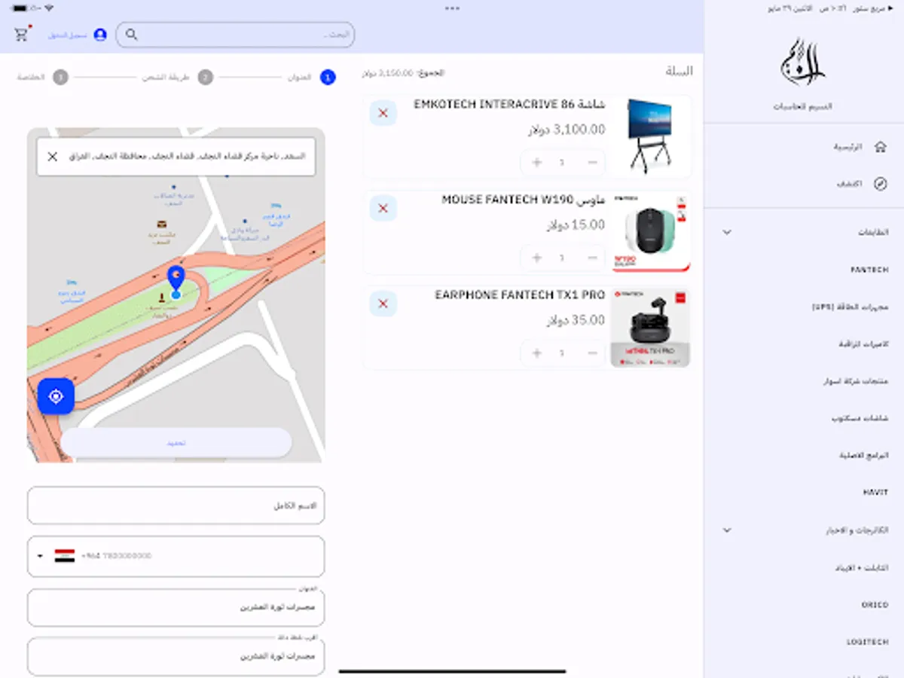Decrease quantity of MOUSE FANTECH W190

[x=593, y=258]
